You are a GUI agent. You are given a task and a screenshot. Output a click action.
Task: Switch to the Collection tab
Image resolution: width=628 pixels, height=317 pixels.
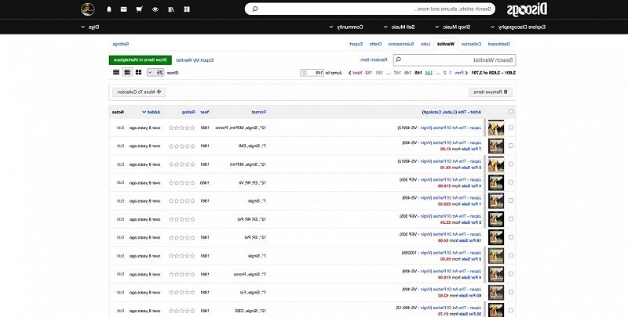click(471, 44)
